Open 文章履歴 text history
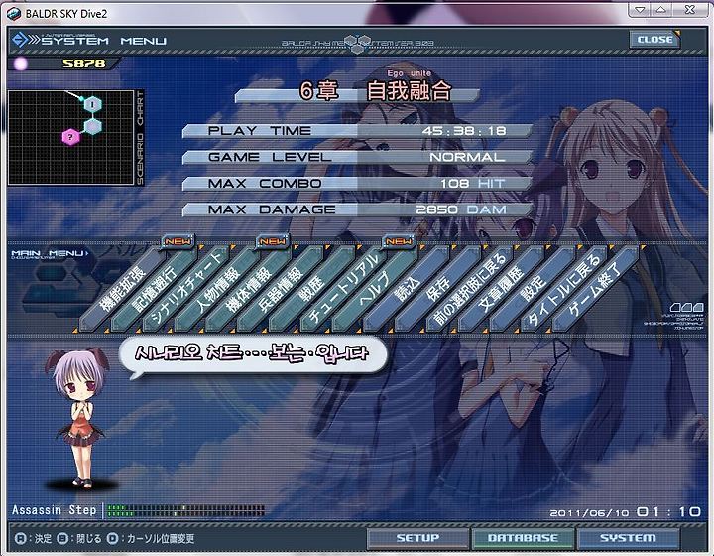Image resolution: width=714 pixels, height=556 pixels. click(x=499, y=290)
